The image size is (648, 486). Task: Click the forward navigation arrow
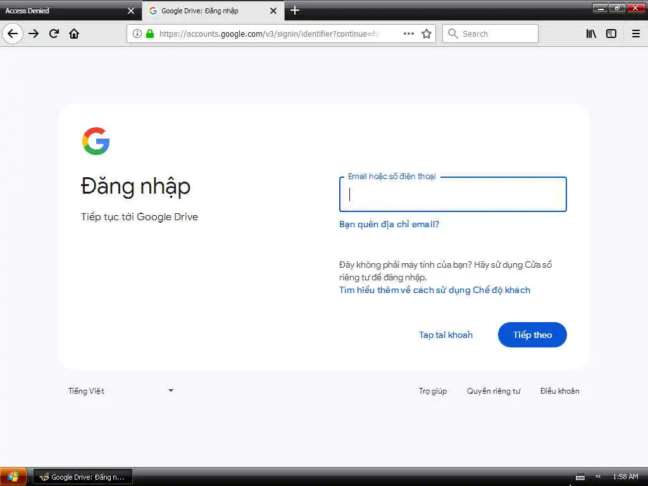tap(34, 34)
